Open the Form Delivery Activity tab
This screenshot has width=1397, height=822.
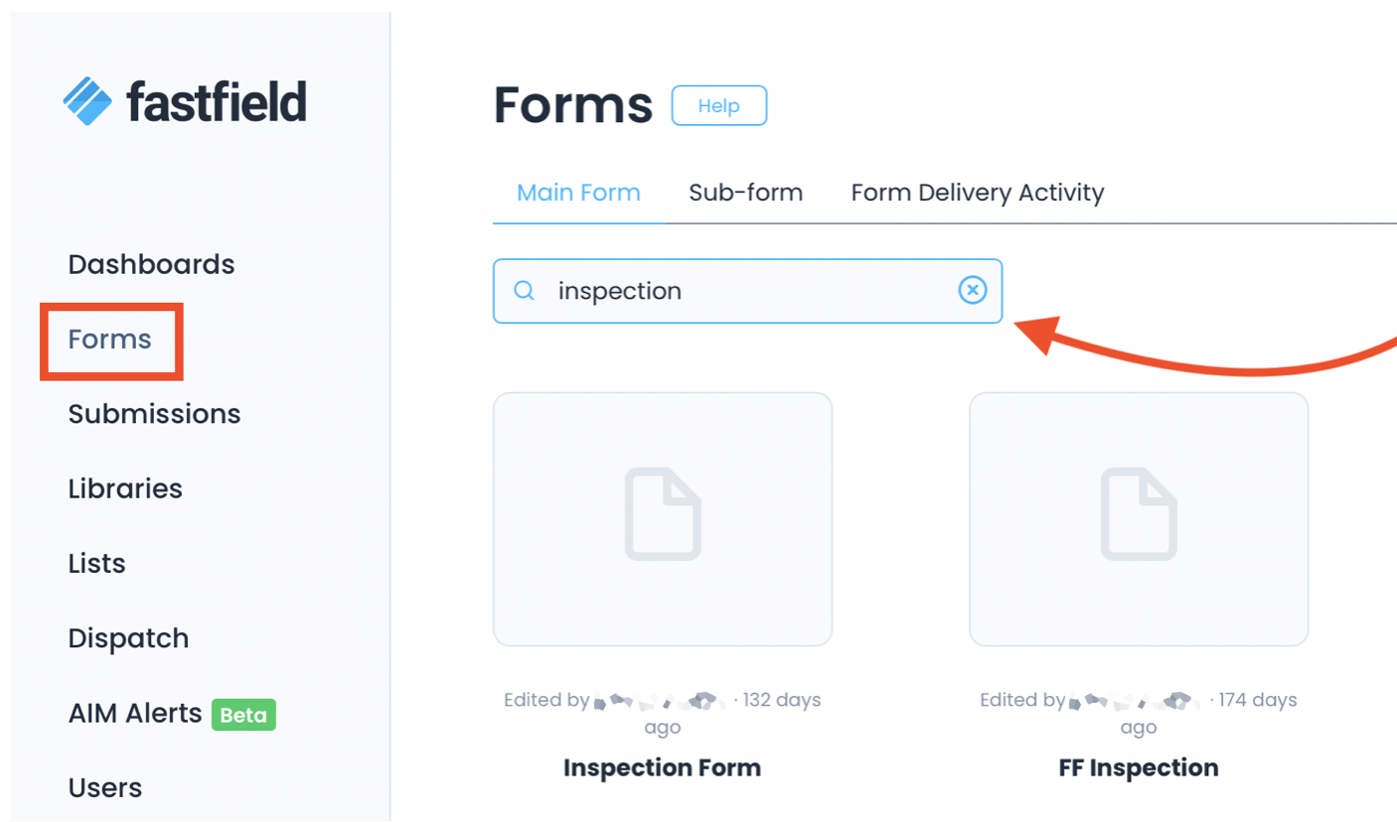coord(977,193)
